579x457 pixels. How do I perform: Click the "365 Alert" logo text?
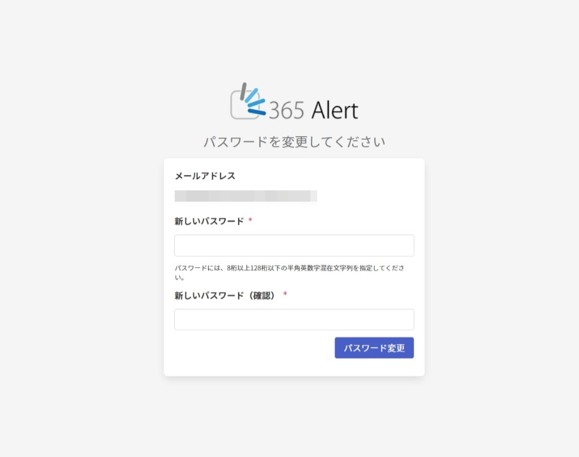point(313,110)
